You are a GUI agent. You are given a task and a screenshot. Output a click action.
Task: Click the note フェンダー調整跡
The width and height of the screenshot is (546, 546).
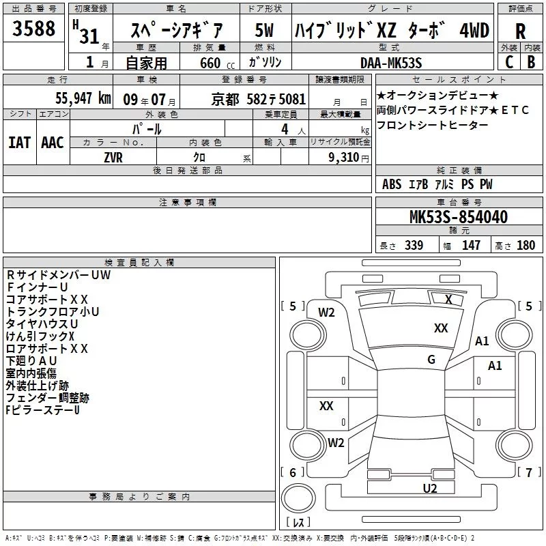pyautogui.click(x=48, y=398)
